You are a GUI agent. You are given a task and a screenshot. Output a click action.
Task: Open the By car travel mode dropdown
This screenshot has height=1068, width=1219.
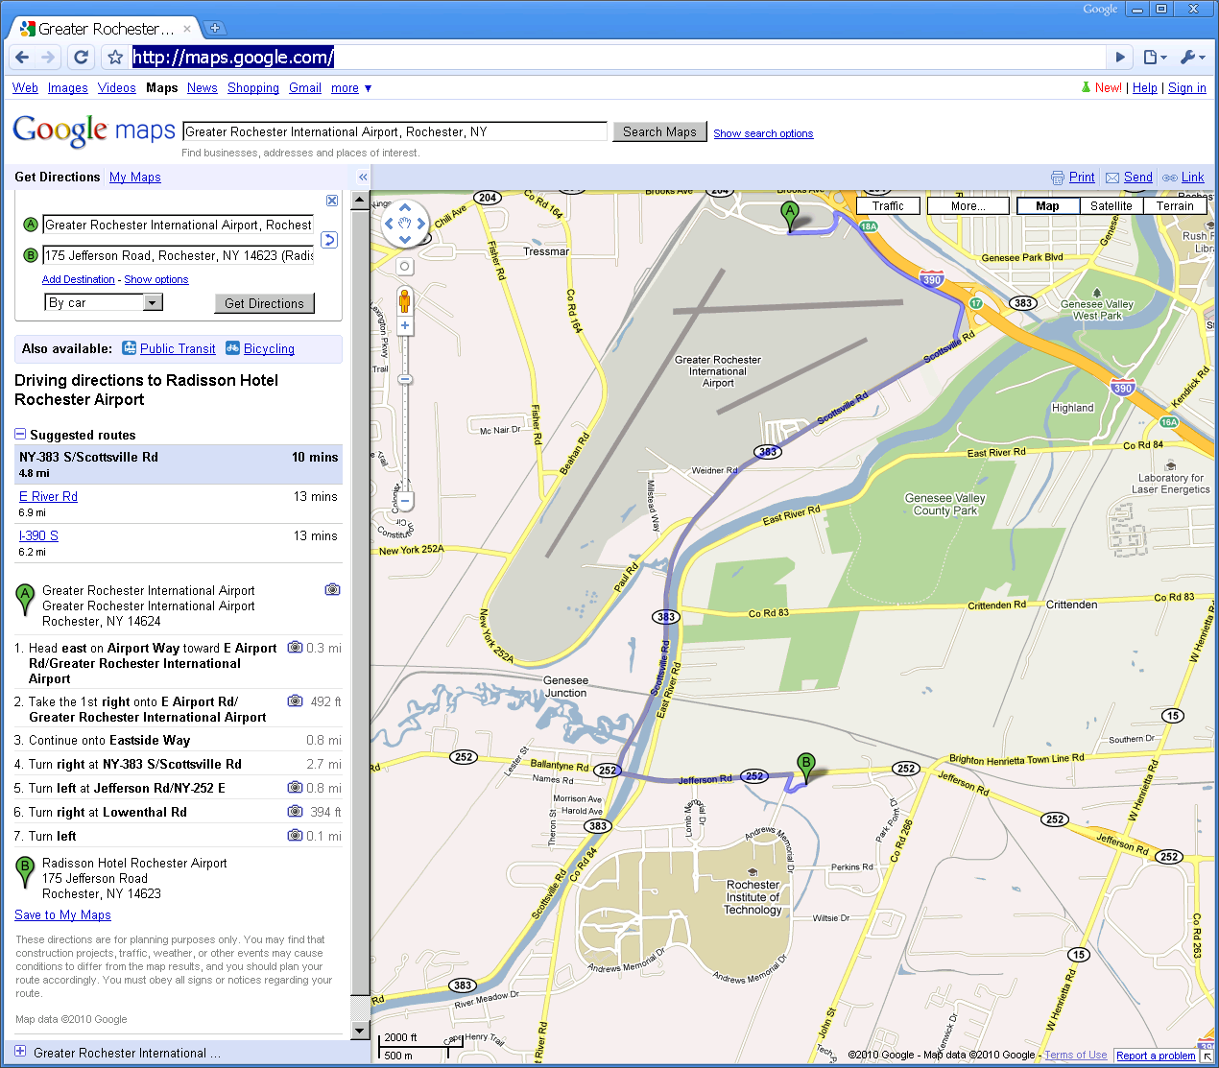pyautogui.click(x=104, y=302)
